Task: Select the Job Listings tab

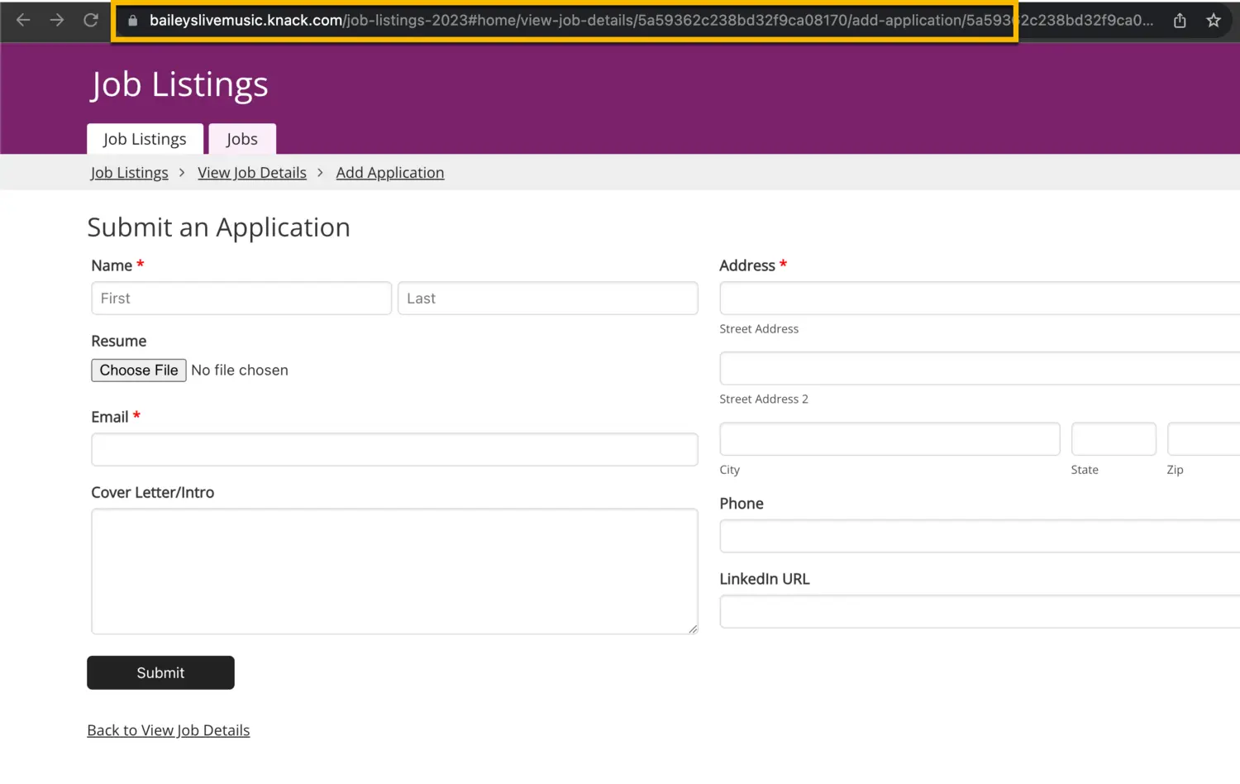Action: (x=145, y=138)
